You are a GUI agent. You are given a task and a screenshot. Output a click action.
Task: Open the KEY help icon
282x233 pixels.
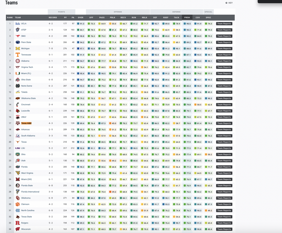pyautogui.click(x=228, y=3)
